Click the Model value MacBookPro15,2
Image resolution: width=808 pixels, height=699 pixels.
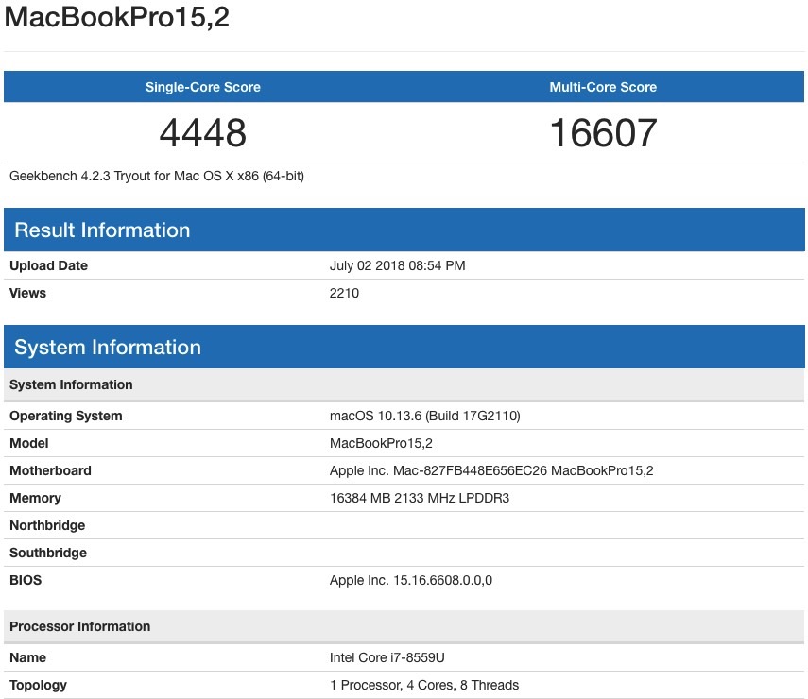[x=381, y=444]
